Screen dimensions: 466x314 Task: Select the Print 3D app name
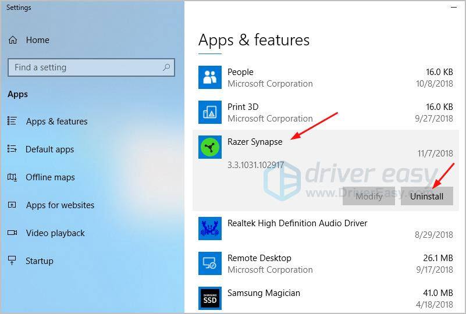coord(243,106)
